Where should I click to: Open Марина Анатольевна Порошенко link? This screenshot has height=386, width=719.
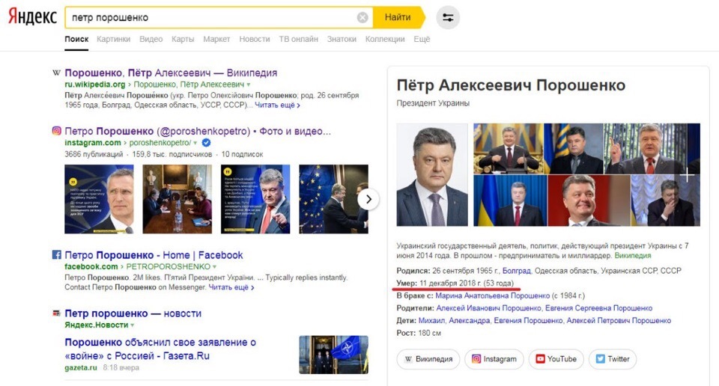493,295
